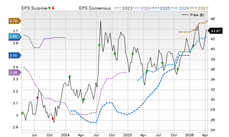Click the 24 value on right price axis

click(213, 130)
